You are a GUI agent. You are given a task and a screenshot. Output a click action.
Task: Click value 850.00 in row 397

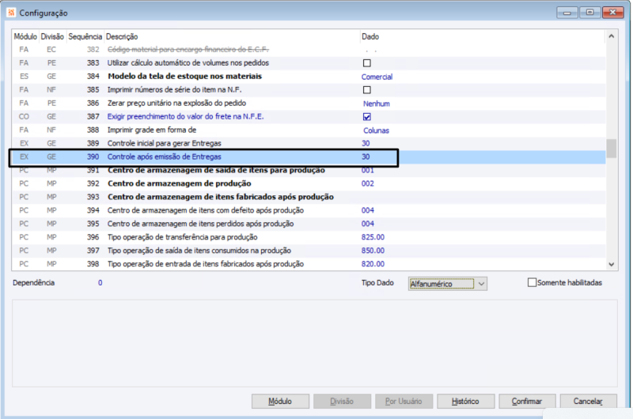[373, 251]
